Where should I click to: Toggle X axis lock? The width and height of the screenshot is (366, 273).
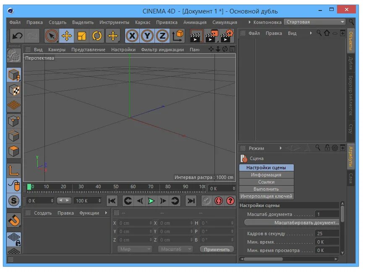coord(132,36)
